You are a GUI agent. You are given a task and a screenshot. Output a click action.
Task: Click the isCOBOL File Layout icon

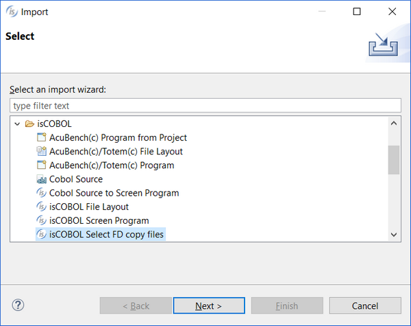41,207
